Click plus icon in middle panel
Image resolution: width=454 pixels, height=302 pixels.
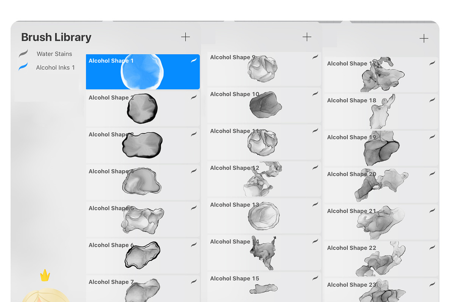[x=307, y=37]
